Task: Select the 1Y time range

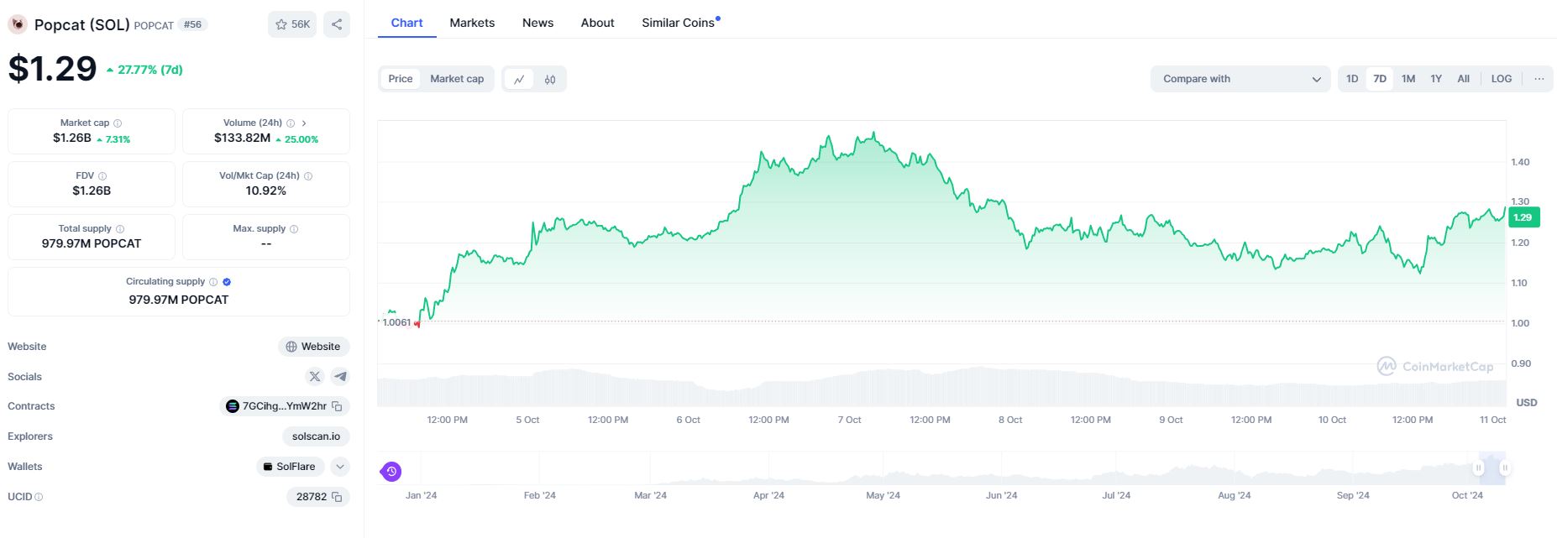Action: pos(1436,79)
